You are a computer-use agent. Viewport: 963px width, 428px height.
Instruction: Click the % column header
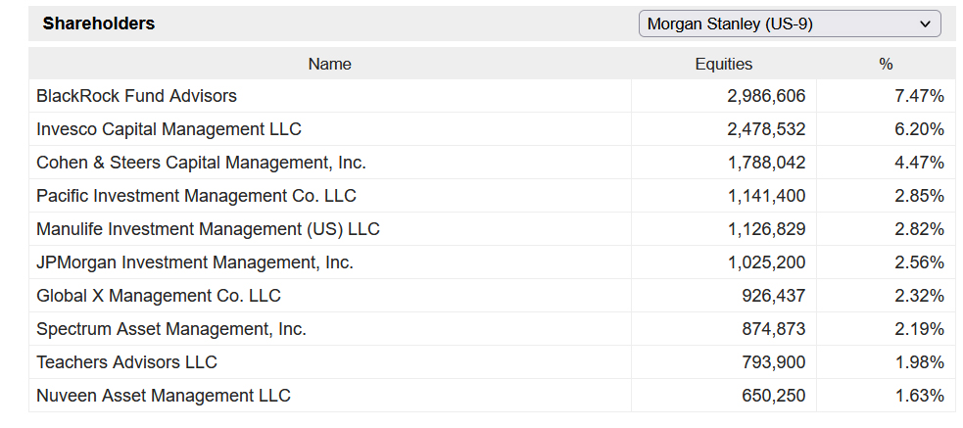886,64
